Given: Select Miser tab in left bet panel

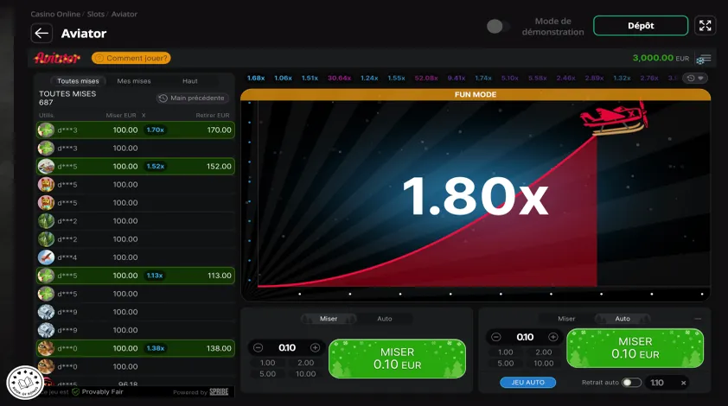Looking at the screenshot, I should (x=329, y=319).
